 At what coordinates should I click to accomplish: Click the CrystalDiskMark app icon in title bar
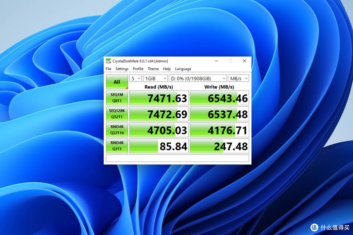tap(108, 61)
